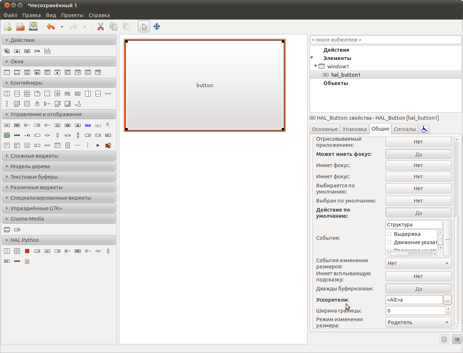Toggle 'Действие по умолчанию' property
The width and height of the screenshot is (463, 353).
point(419,213)
